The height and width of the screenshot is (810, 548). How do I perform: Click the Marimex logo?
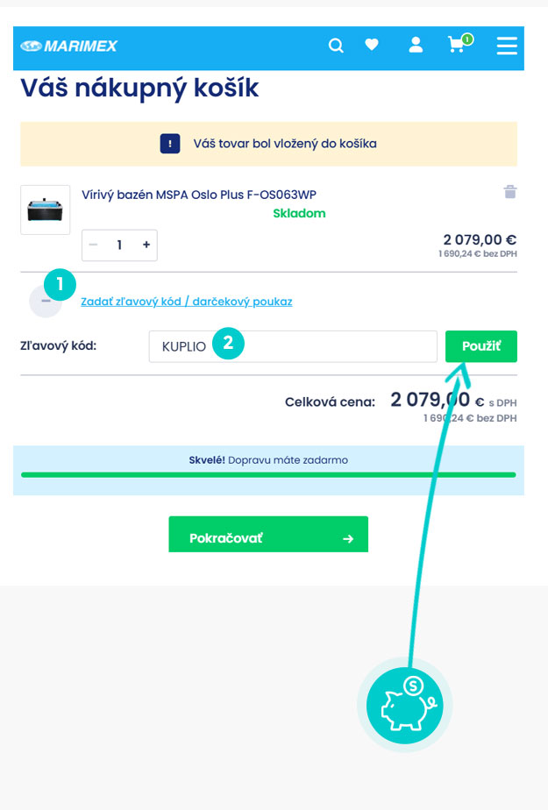click(x=69, y=46)
